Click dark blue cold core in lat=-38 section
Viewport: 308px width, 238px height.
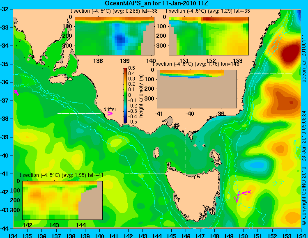coord(120,39)
